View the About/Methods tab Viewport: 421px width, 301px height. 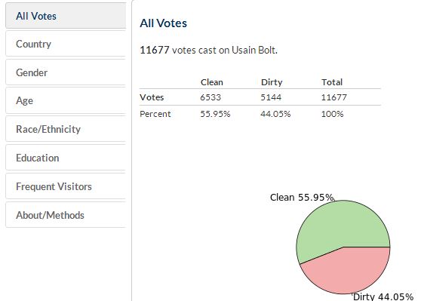(x=66, y=215)
